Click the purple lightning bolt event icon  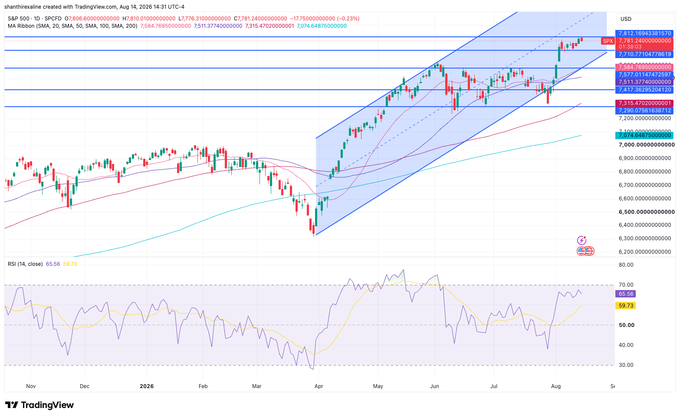(581, 241)
